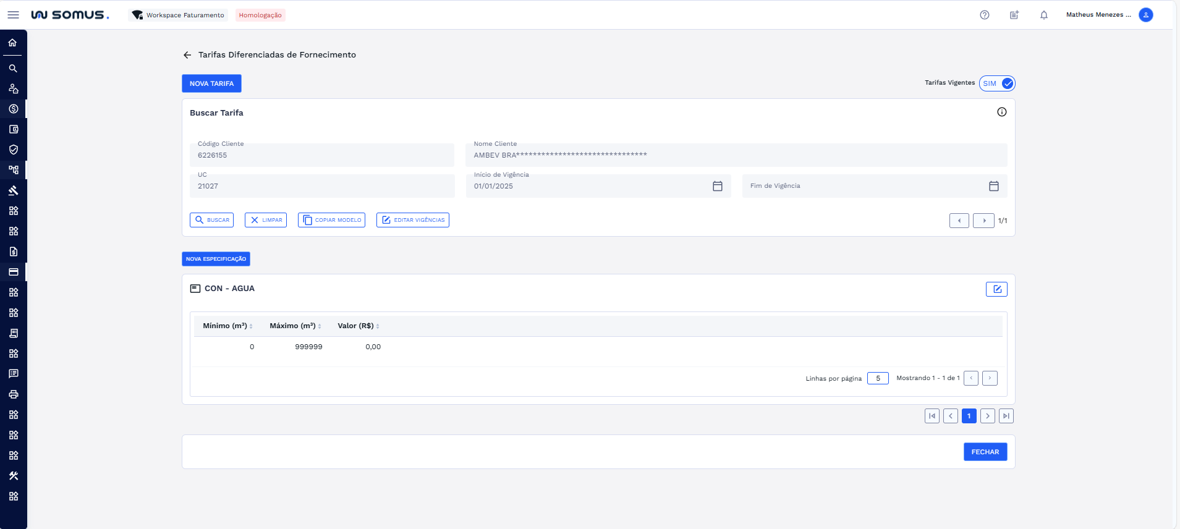Click the printer icon in sidebar

click(x=13, y=394)
